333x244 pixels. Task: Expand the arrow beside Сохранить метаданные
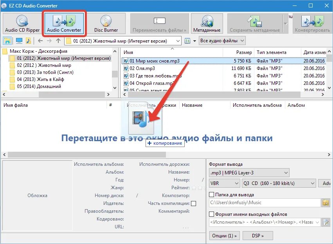(x=286, y=23)
